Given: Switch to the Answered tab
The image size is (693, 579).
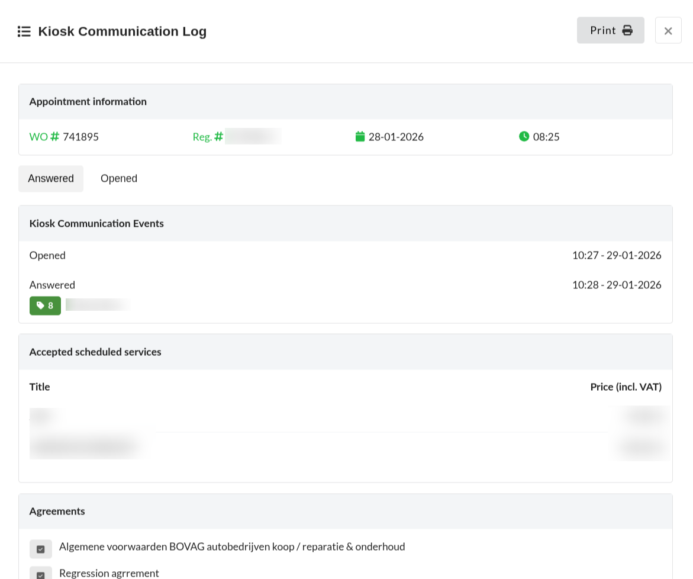Looking at the screenshot, I should pos(51,179).
